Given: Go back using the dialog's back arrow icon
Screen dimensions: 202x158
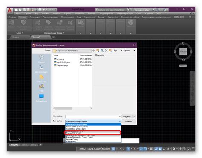Looking at the screenshot, I should click(x=94, y=51).
